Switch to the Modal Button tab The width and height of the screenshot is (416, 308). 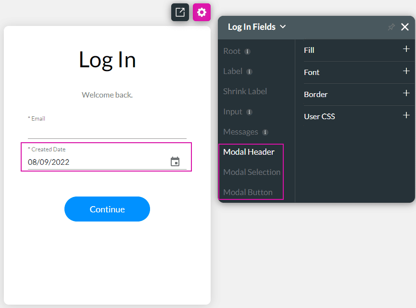click(248, 192)
